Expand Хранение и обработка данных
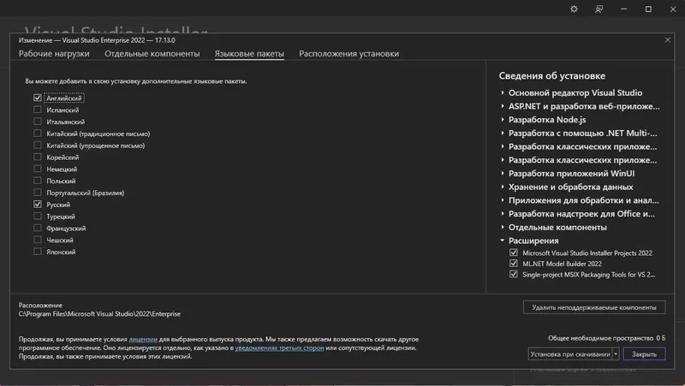Viewport: 685px width, 386px height. click(503, 187)
